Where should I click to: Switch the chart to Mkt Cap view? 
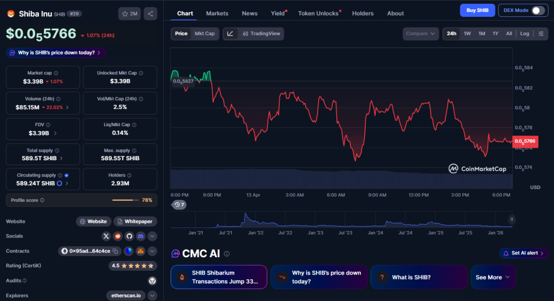pos(205,34)
